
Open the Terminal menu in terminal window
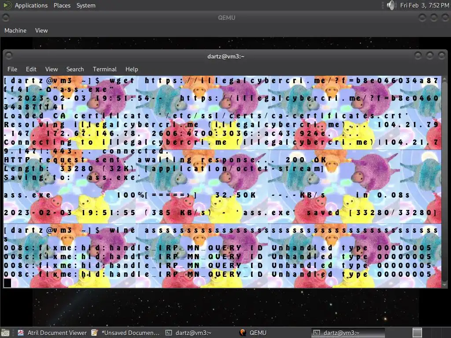tap(105, 69)
